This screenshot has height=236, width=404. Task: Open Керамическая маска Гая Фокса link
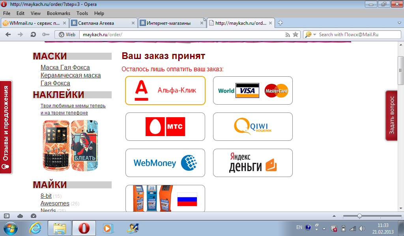70,79
